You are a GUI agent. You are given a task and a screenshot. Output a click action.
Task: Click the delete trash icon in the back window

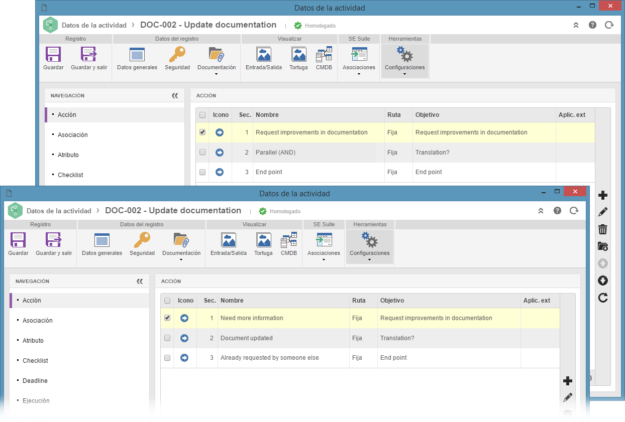coord(603,229)
